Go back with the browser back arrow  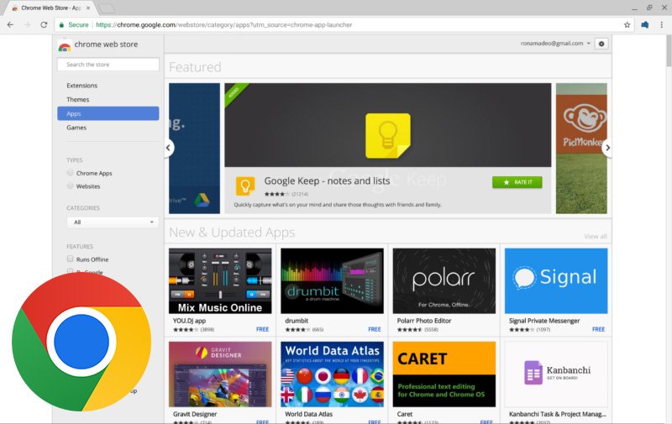tap(10, 25)
